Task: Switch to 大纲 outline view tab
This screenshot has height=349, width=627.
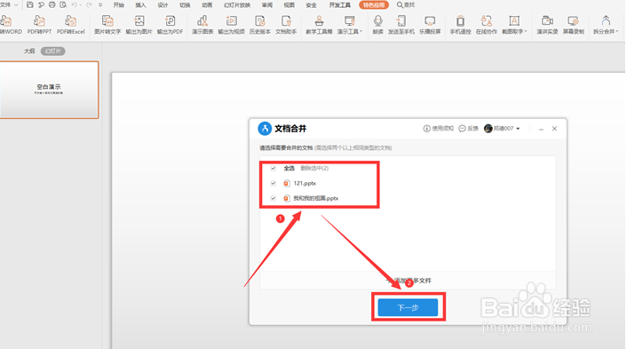Action: click(29, 52)
